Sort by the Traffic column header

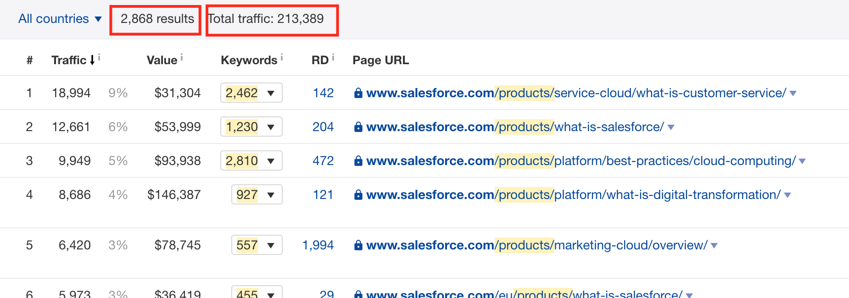click(69, 60)
